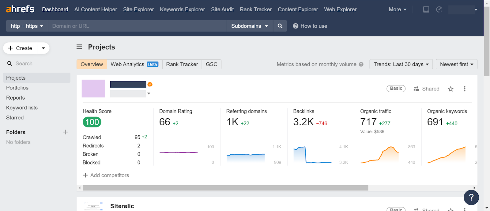490x211 pixels.
Task: Toggle the hamburger menu beside Projects
Action: point(79,47)
